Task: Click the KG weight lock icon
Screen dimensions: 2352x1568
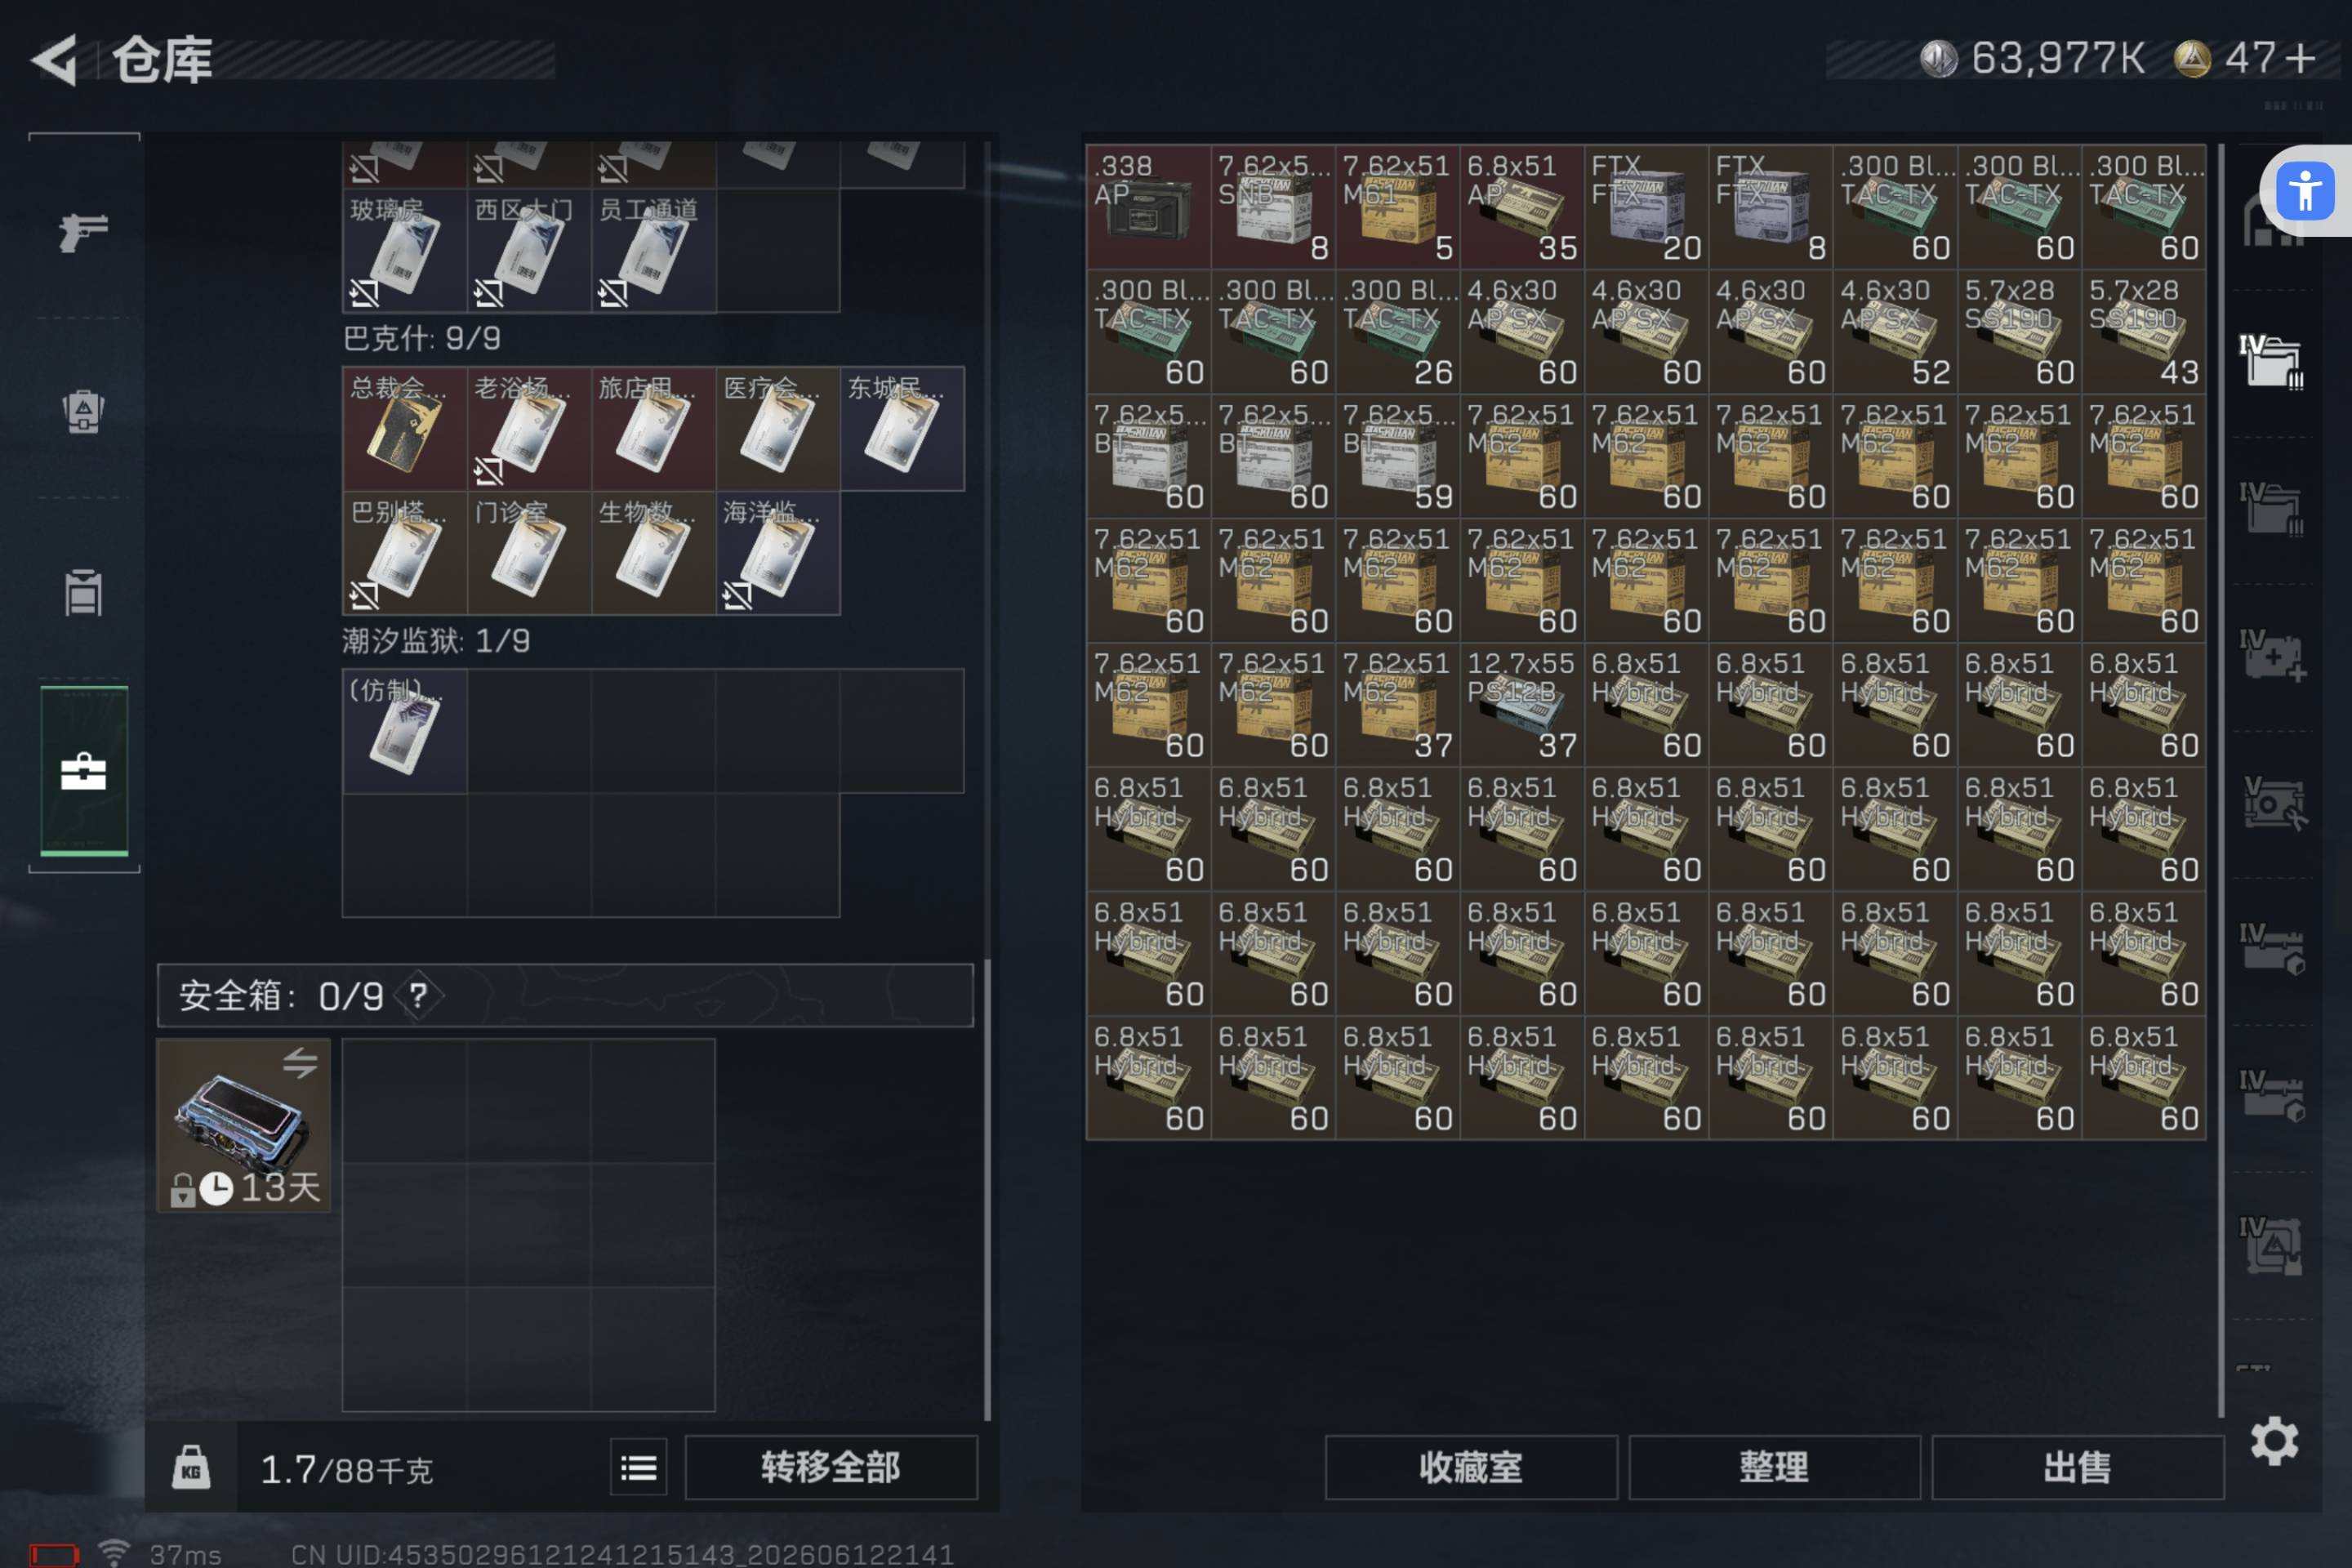Action: 191,1467
